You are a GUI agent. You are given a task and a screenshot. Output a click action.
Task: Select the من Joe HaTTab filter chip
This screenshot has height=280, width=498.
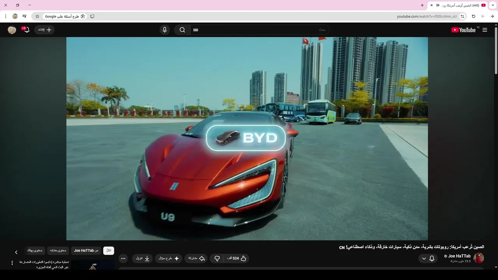click(86, 250)
